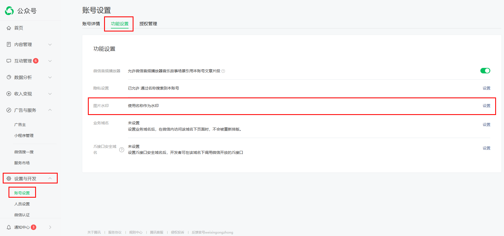
Task: Click 设置 link for 图片水印
Action: [x=486, y=106]
